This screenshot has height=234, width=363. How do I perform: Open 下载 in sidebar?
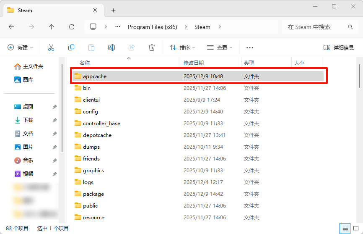(24, 120)
